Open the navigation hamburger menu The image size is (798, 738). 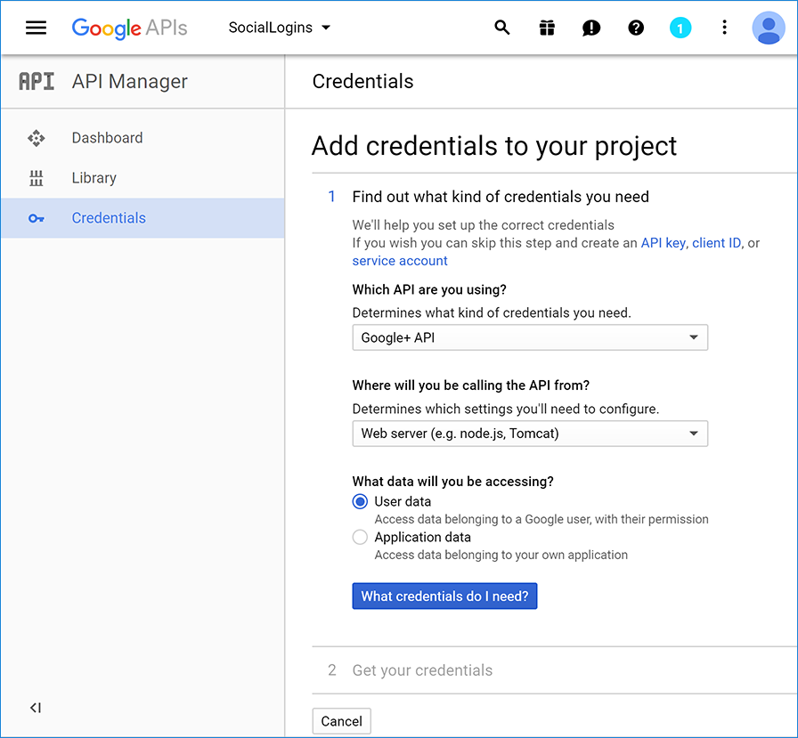[36, 27]
